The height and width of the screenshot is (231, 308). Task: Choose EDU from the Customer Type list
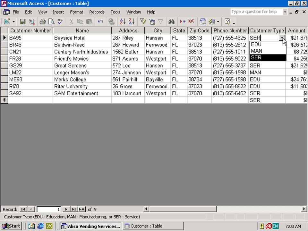[x=268, y=44]
